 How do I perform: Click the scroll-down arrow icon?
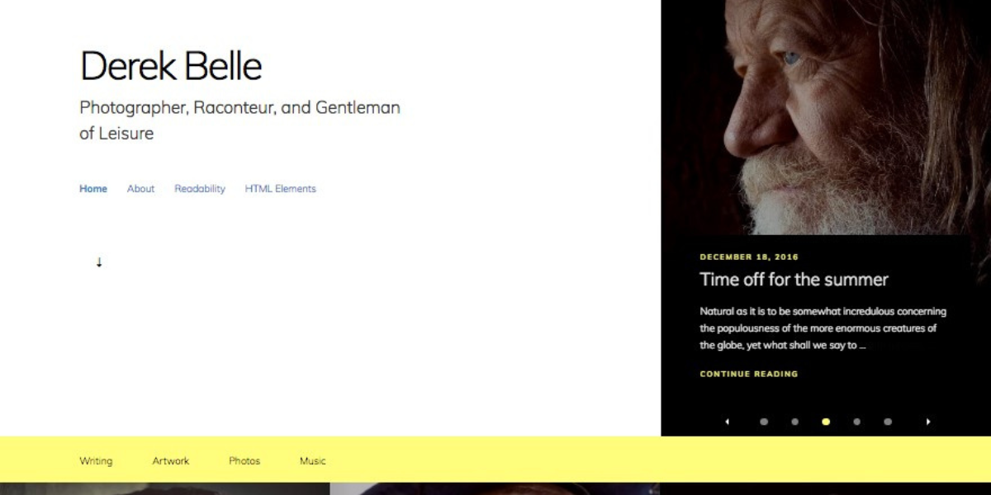(99, 262)
